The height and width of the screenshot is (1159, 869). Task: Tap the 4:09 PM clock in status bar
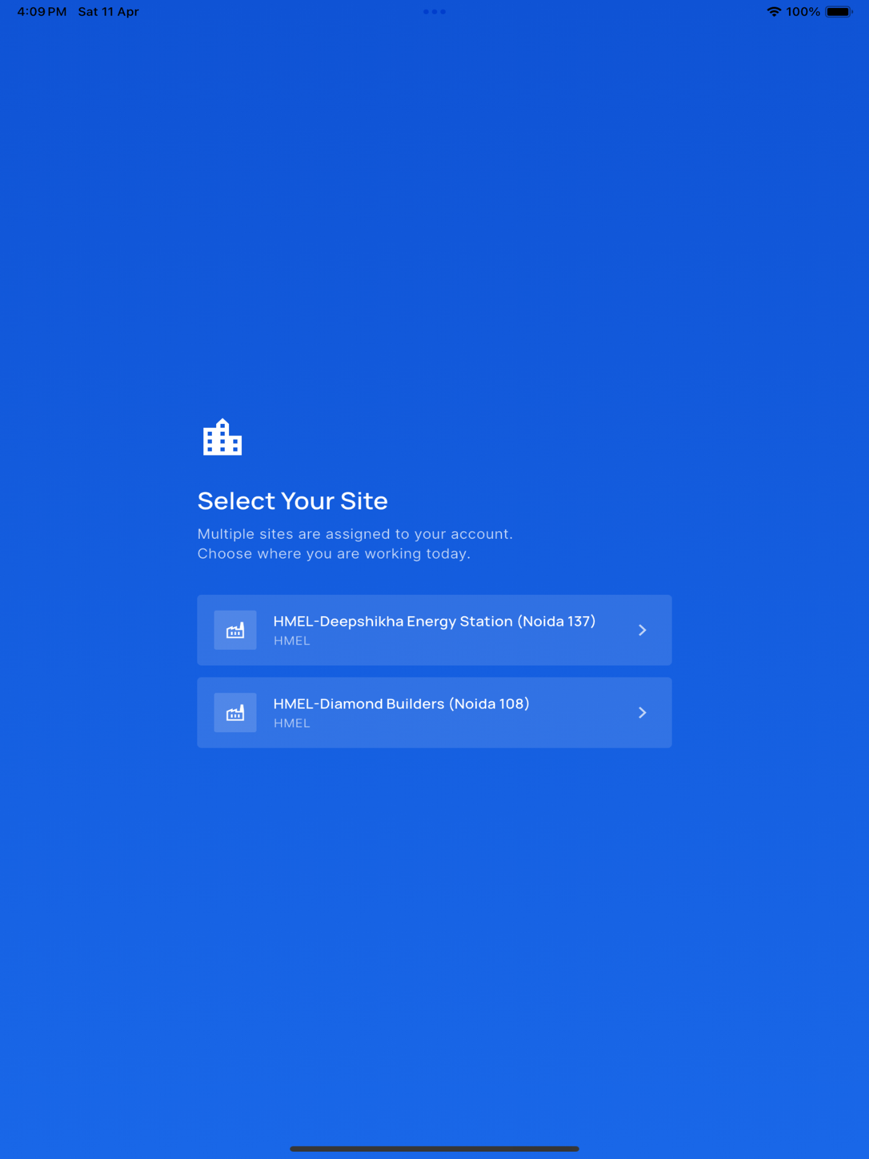[x=42, y=11]
